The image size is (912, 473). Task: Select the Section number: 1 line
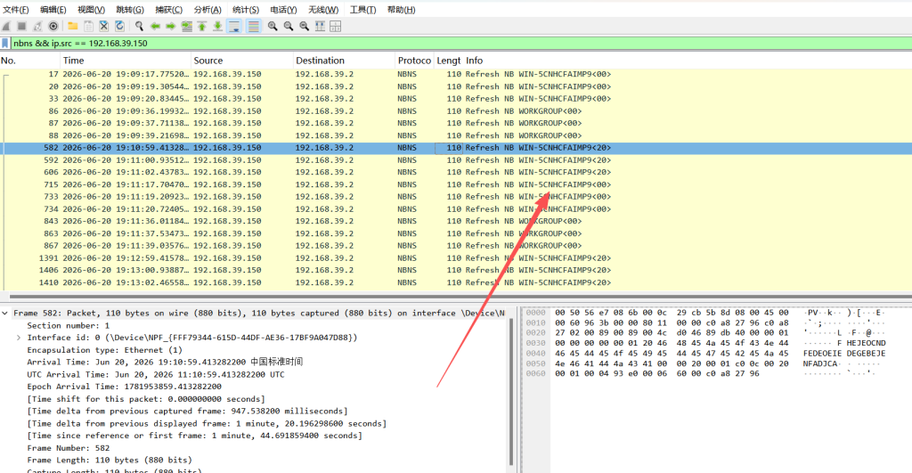(x=68, y=325)
